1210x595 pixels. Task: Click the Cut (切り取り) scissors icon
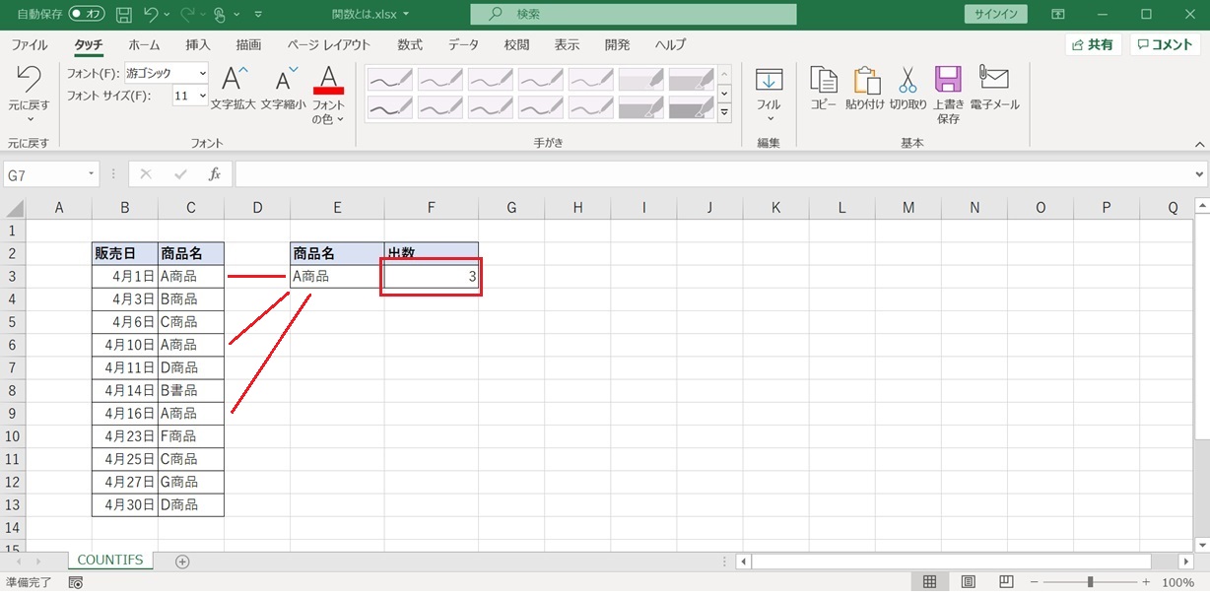(x=907, y=81)
